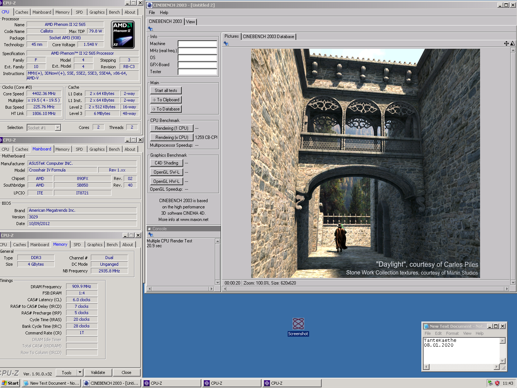This screenshot has width=517, height=388.
Task: Switch to CINEBENCH 2003 taskbar item
Action: click(x=112, y=383)
